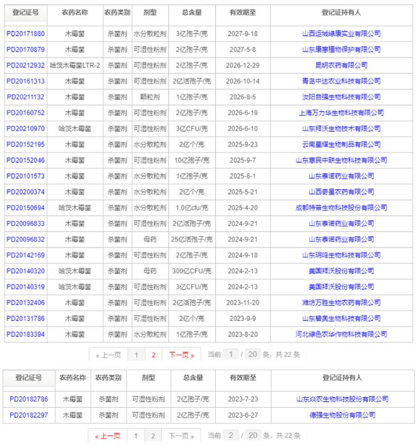418x446 pixels.
Task: Open holder 山东焱农生物科技股份有限公司
Action: pyautogui.click(x=343, y=400)
